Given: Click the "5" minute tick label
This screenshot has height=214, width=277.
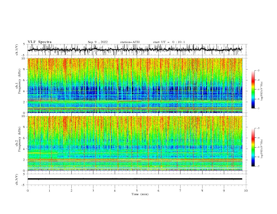Looking at the screenshot, I should point(137,191).
